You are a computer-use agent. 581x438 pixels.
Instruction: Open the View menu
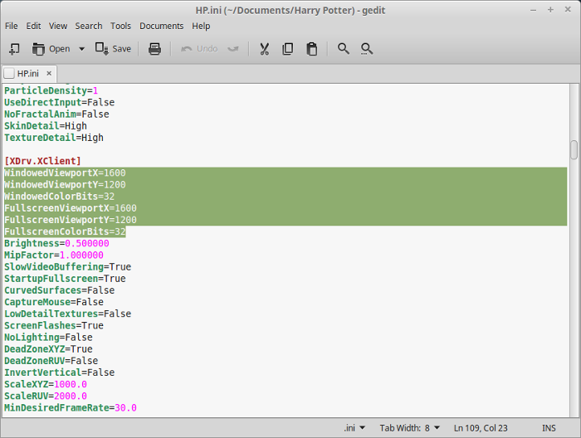pyautogui.click(x=58, y=26)
